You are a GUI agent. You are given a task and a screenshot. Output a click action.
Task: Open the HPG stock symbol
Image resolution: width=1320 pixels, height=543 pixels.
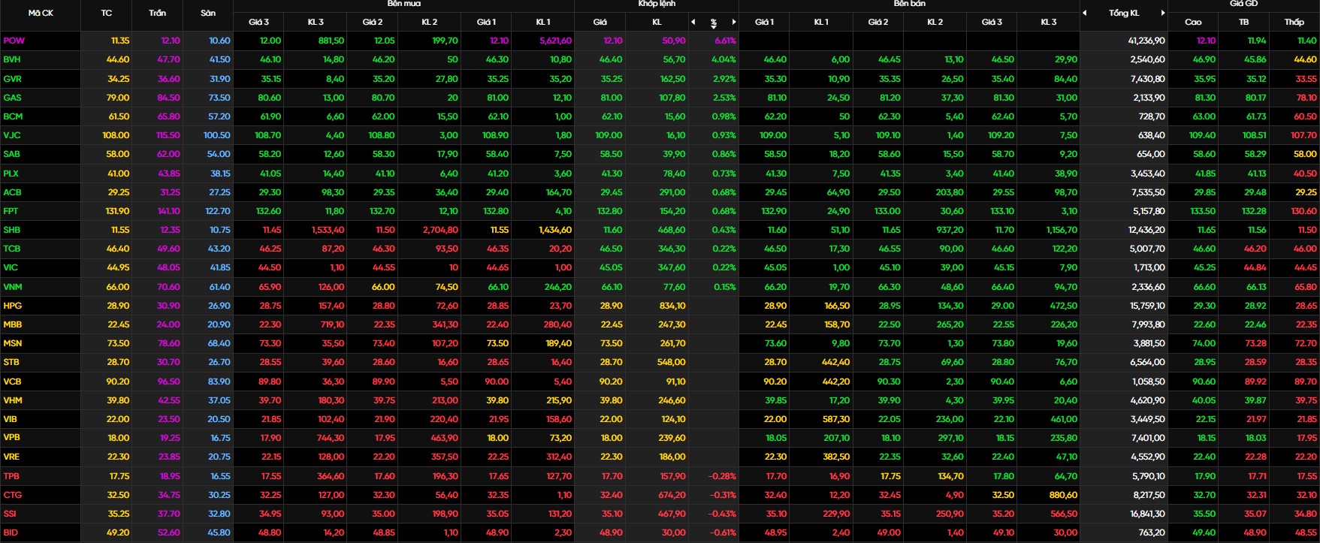pyautogui.click(x=13, y=306)
